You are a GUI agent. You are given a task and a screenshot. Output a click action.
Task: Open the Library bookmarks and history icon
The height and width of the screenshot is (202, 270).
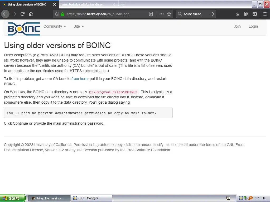click(x=246, y=14)
